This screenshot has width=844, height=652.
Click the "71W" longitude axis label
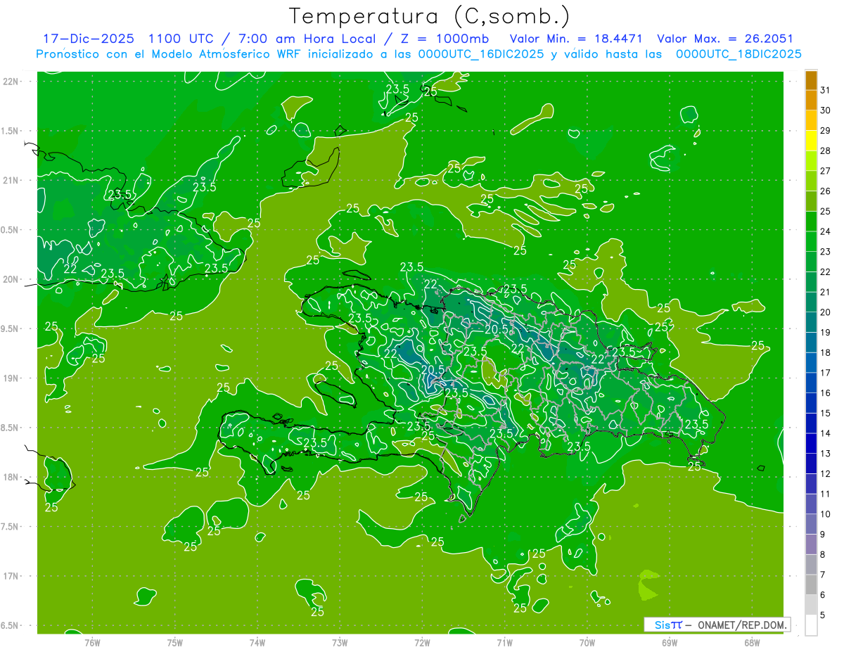point(505,644)
